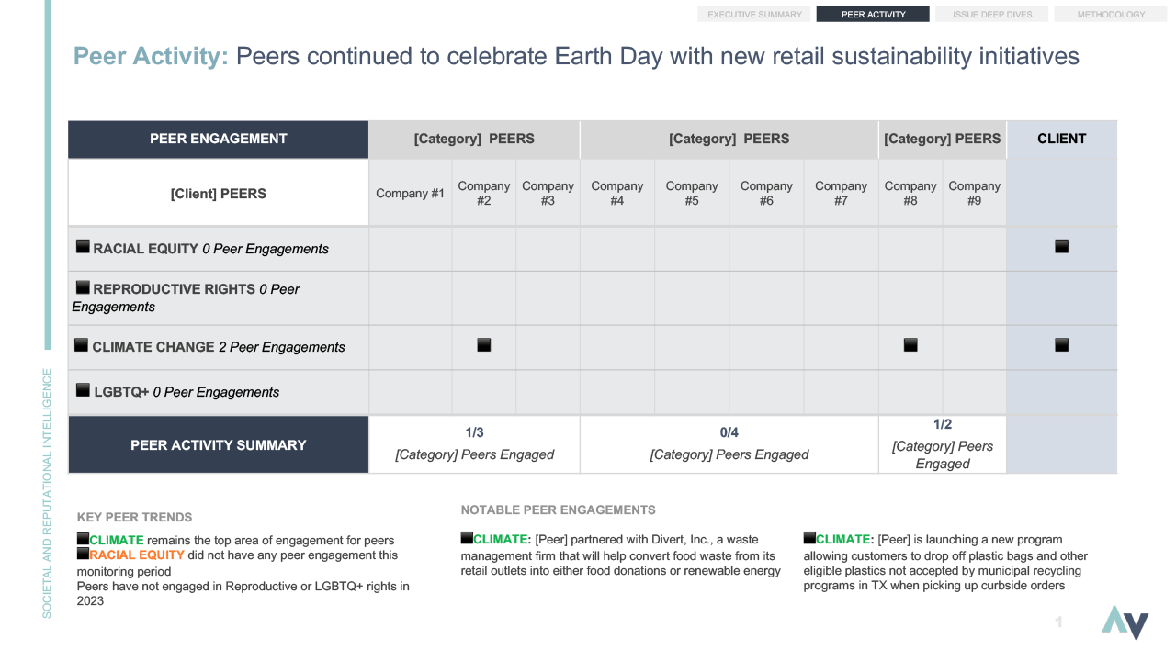Image resolution: width=1176 pixels, height=661 pixels.
Task: Click the '1/3' peers engaged value
Action: (x=475, y=432)
